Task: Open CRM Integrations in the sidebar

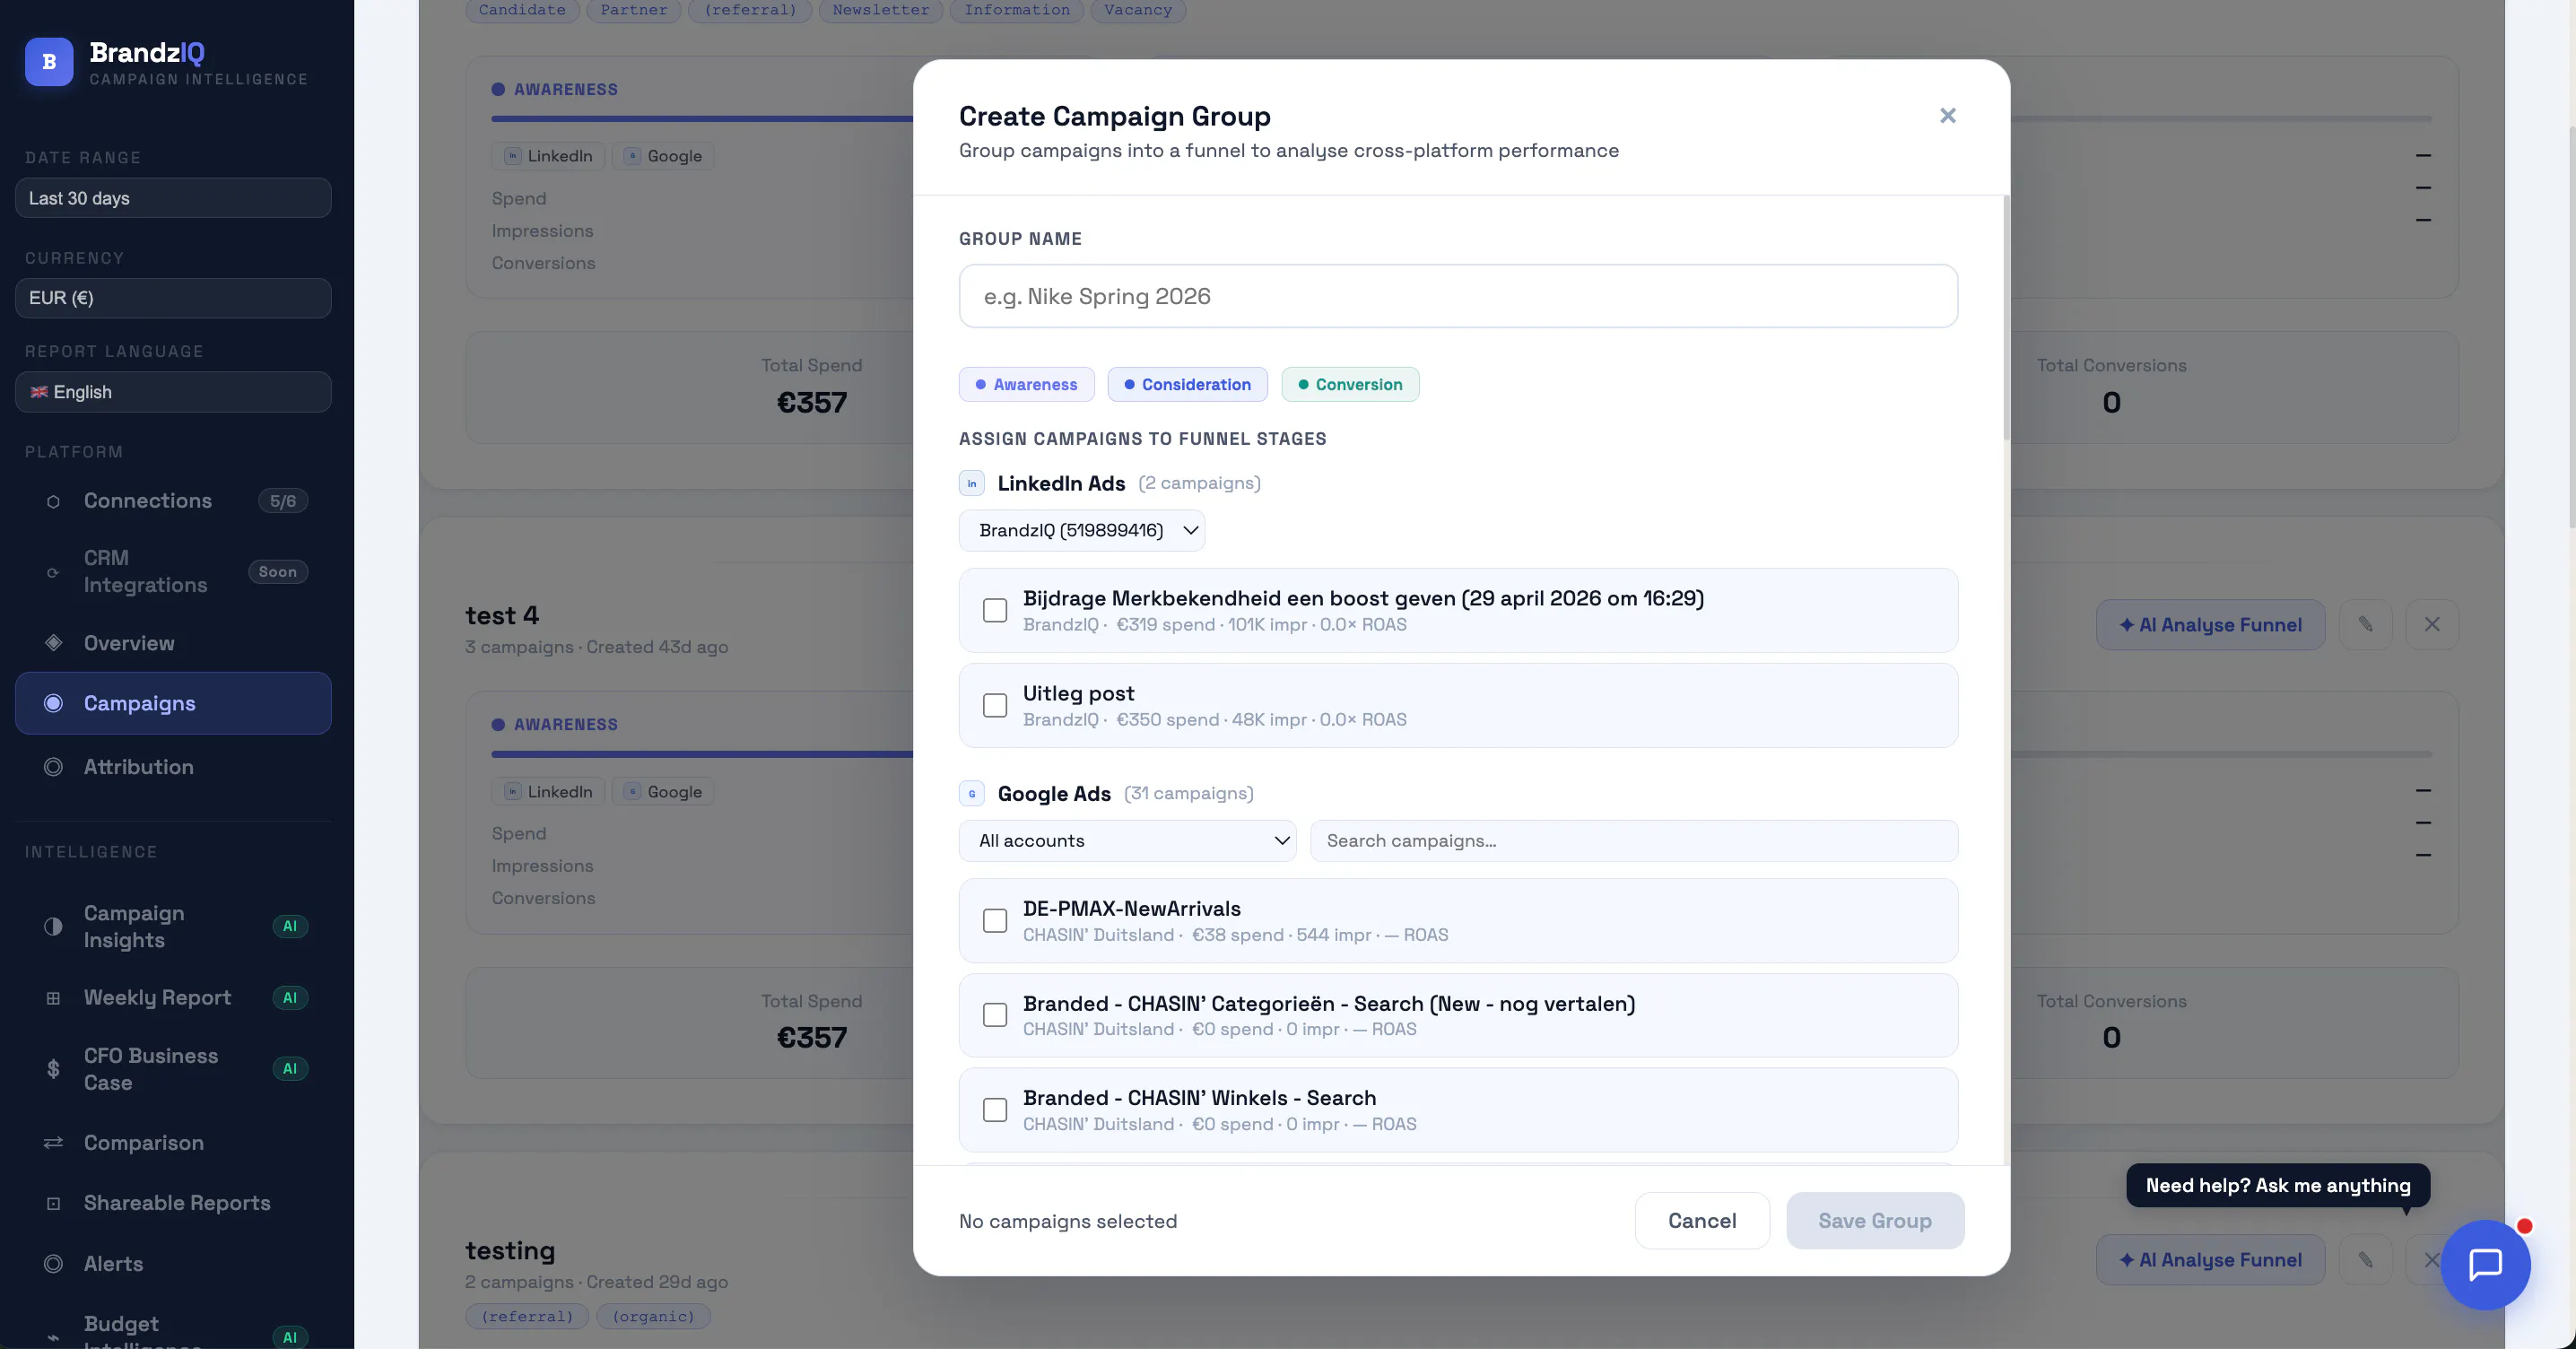Action: (x=173, y=572)
